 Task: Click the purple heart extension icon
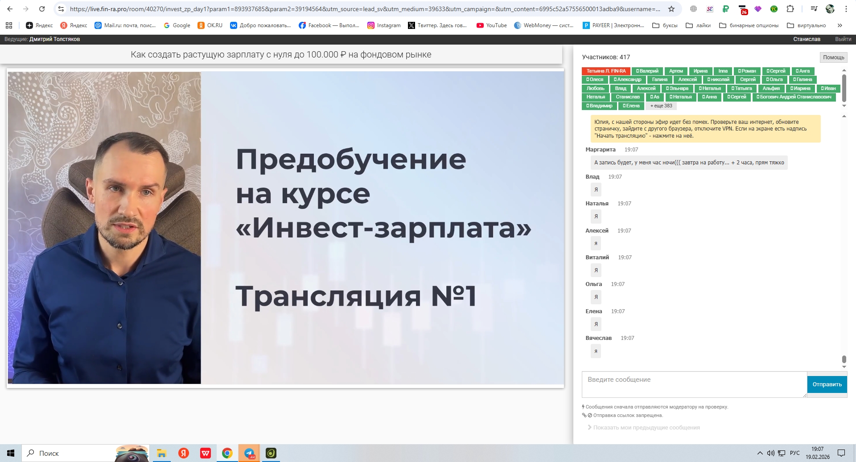(758, 9)
